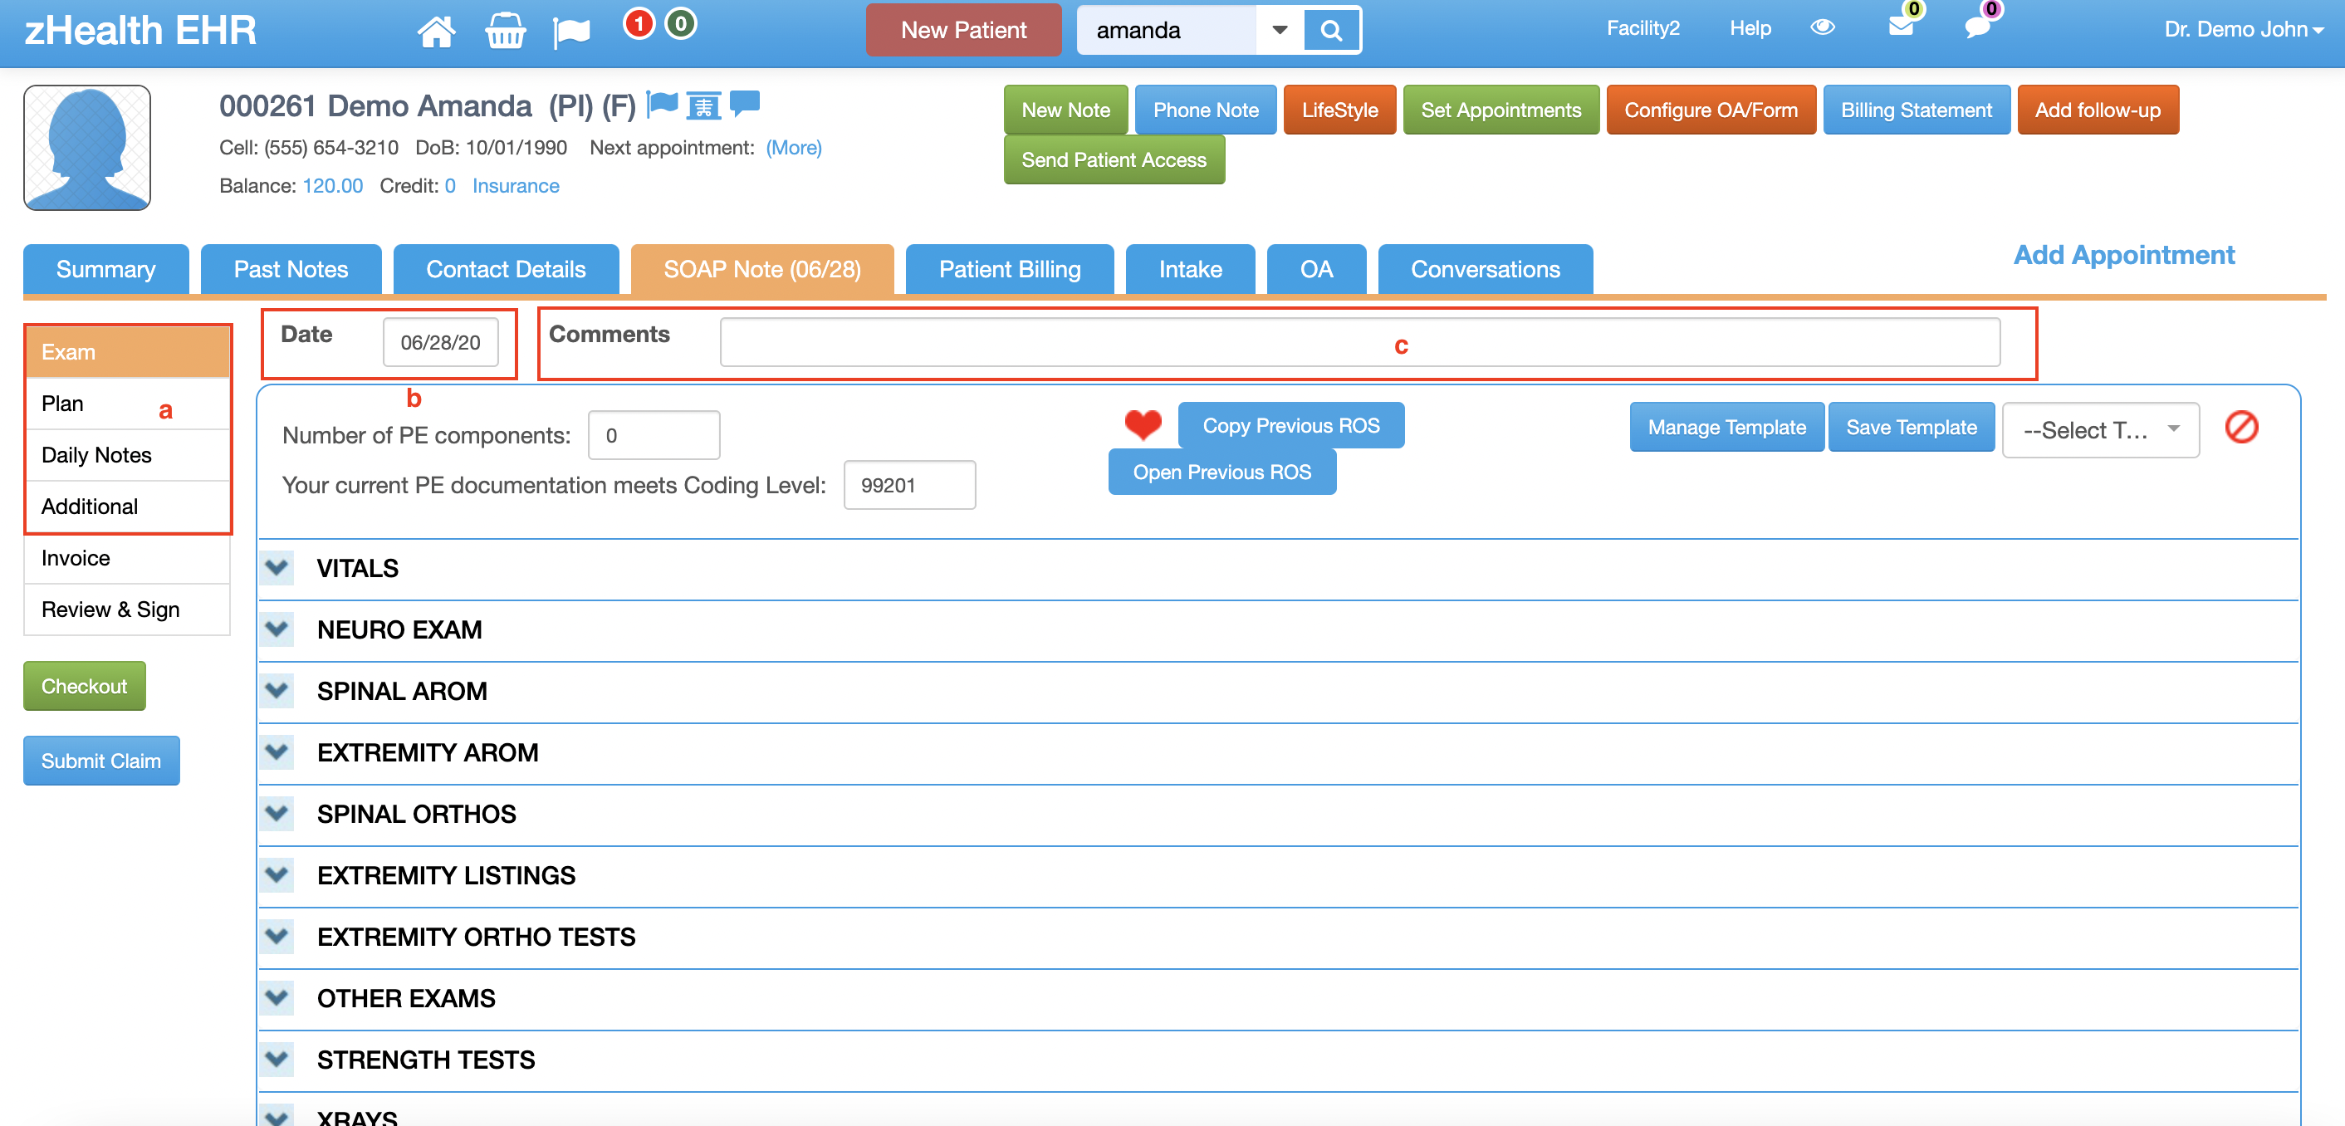Expand the EXTREMITY AROM section
Screen dimensions: 2345x1126
[277, 751]
